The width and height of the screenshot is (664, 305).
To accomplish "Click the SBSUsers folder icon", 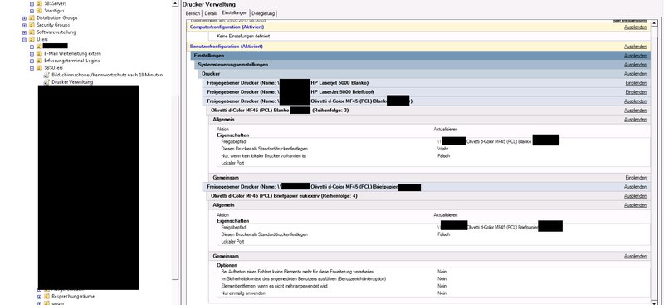I will tap(38, 68).
